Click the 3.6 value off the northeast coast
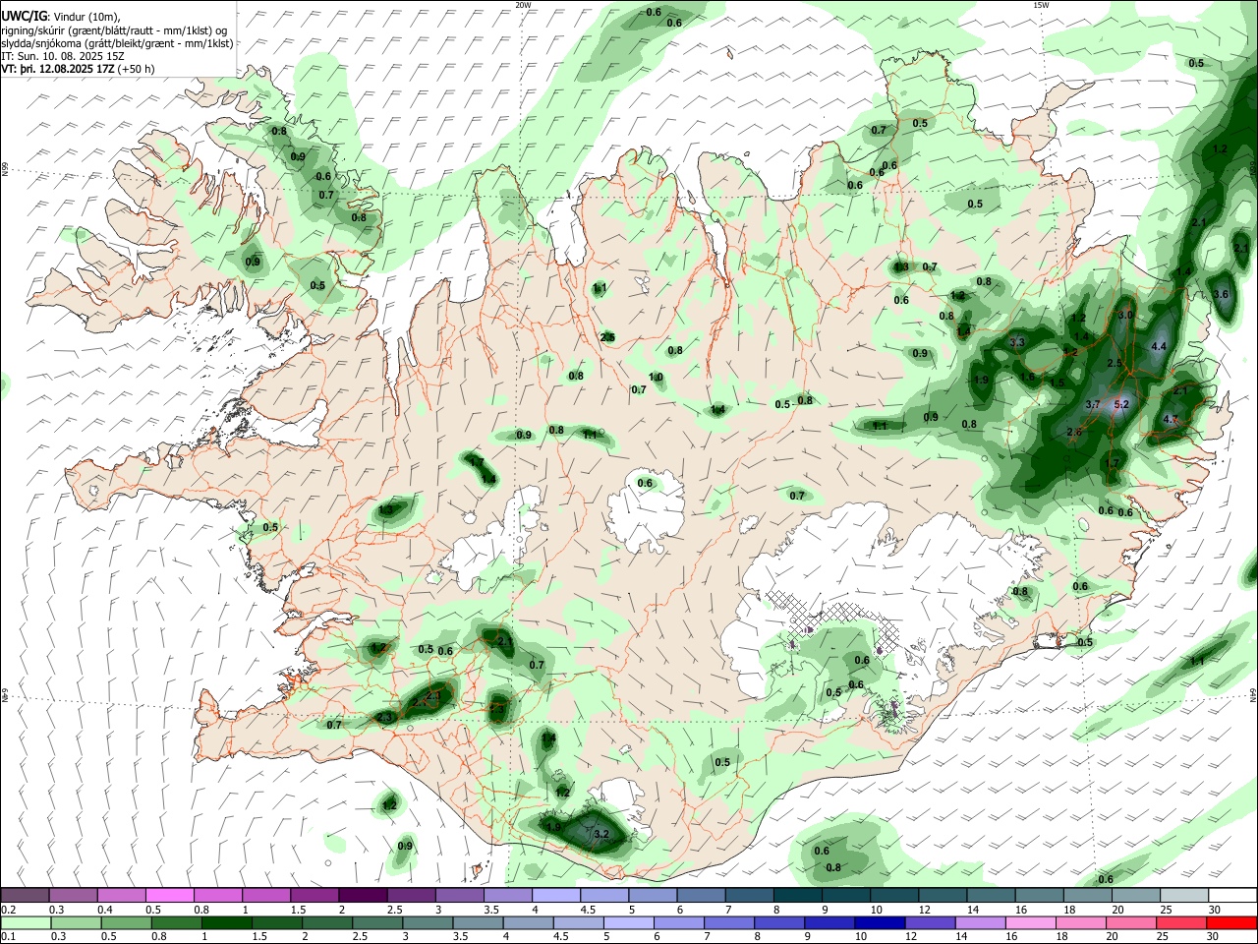Screen dimensions: 1258x944 pos(1222,294)
